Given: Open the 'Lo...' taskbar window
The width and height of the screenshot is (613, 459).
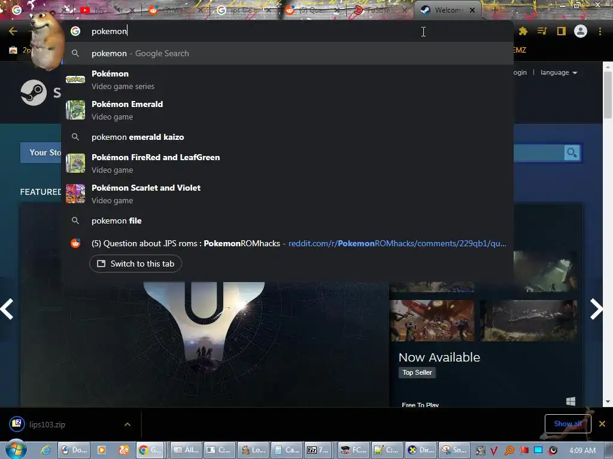Looking at the screenshot, I should pyautogui.click(x=253, y=450).
